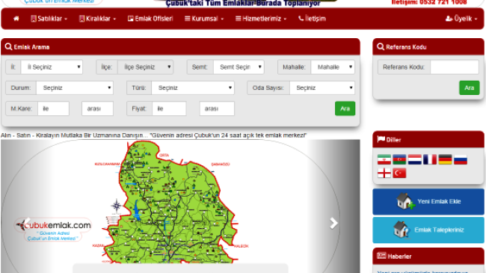Open the Satılıklar menu
Image resolution: width=486 pixels, height=273 pixels.
[49, 19]
